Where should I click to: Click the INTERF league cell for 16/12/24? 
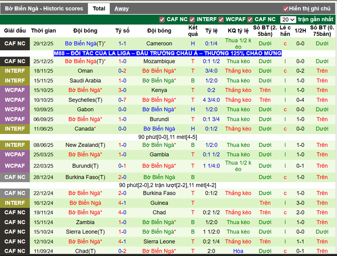click(x=15, y=203)
